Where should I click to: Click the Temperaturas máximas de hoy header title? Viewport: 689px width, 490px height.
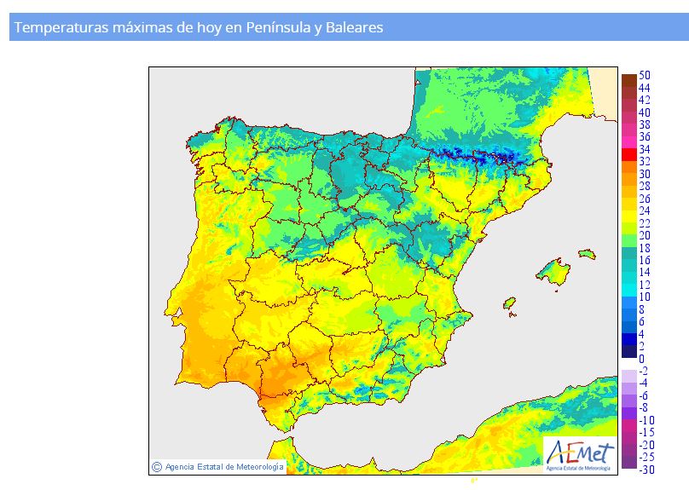[x=200, y=27]
